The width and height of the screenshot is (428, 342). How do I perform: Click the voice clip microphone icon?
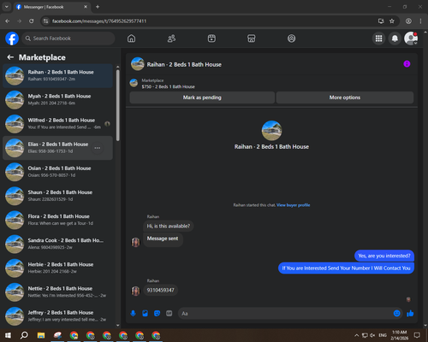click(x=133, y=314)
